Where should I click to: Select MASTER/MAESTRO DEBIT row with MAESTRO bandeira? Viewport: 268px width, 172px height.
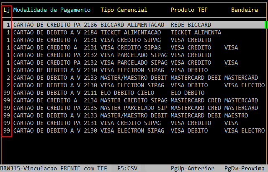134,115
